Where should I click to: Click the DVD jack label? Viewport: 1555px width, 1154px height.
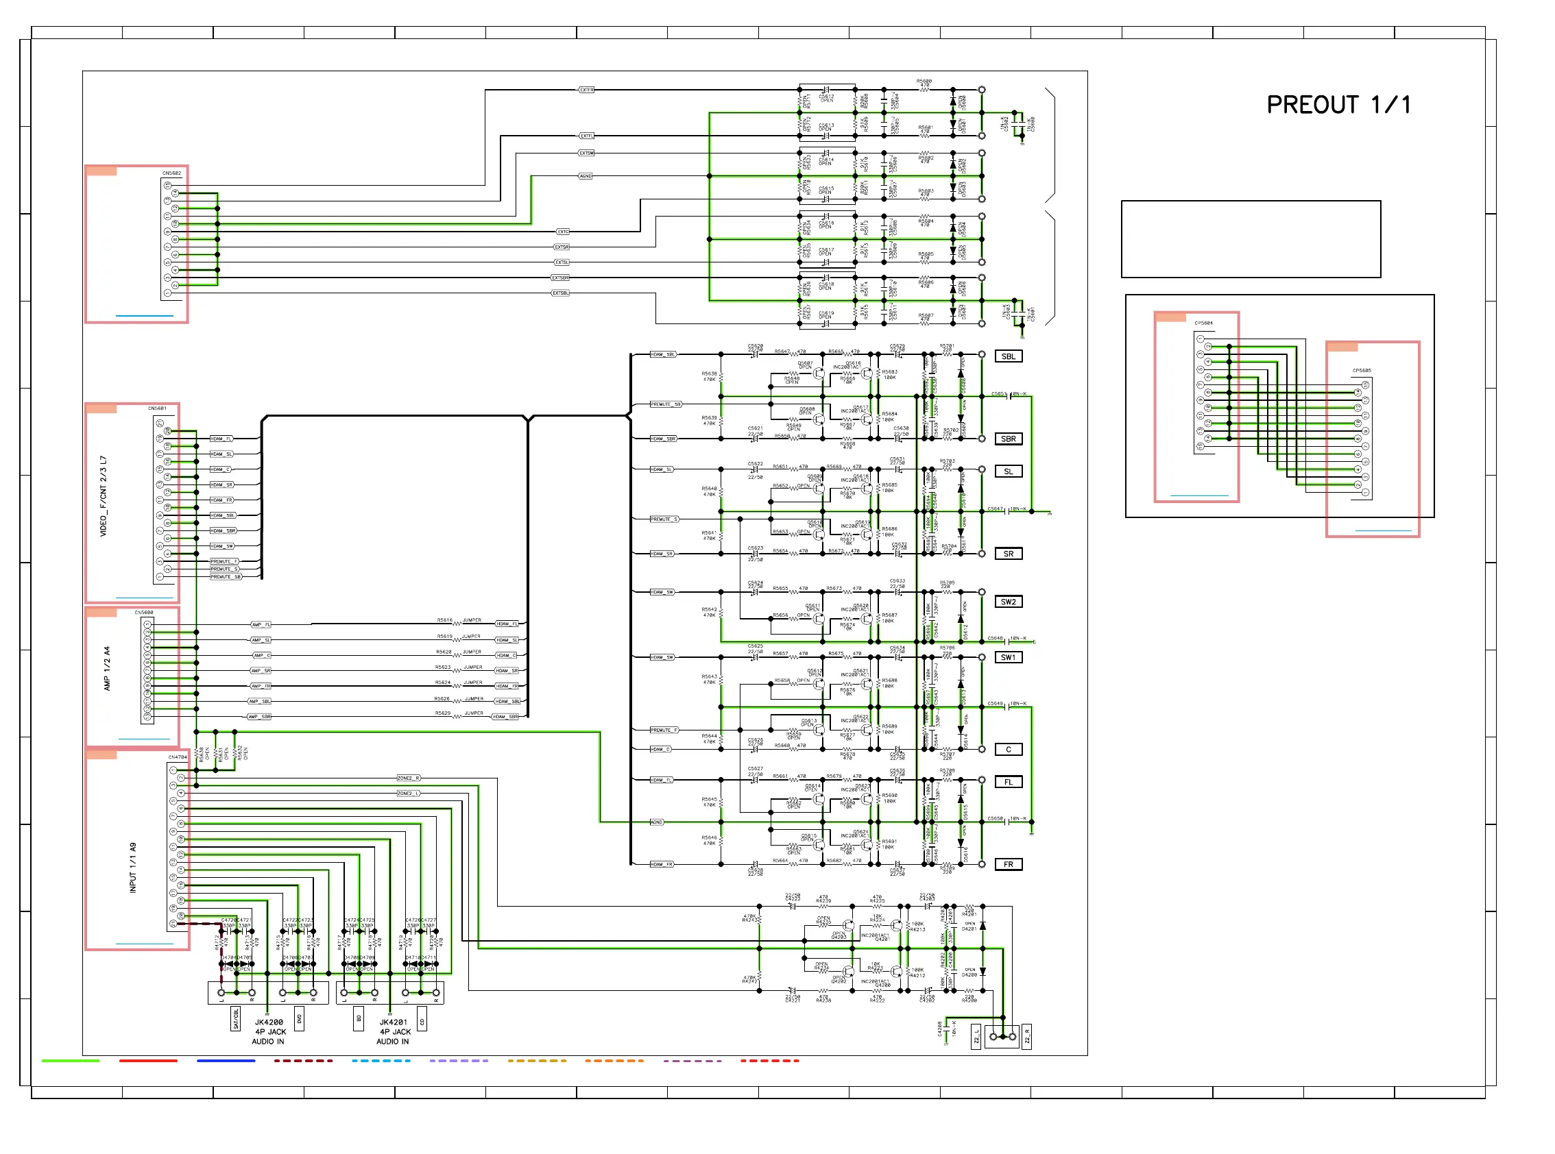(299, 1018)
